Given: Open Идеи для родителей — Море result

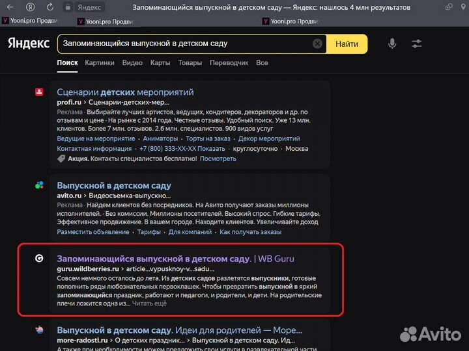Looking at the screenshot, I should pos(180,330).
